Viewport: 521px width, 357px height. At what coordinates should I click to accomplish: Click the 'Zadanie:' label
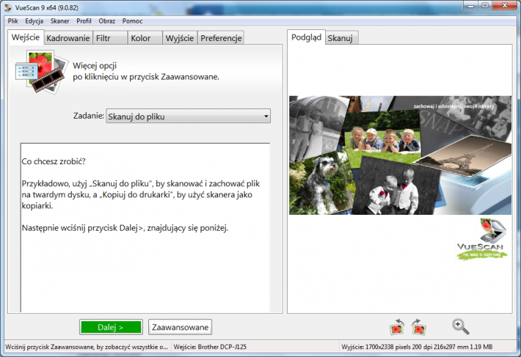(x=89, y=116)
